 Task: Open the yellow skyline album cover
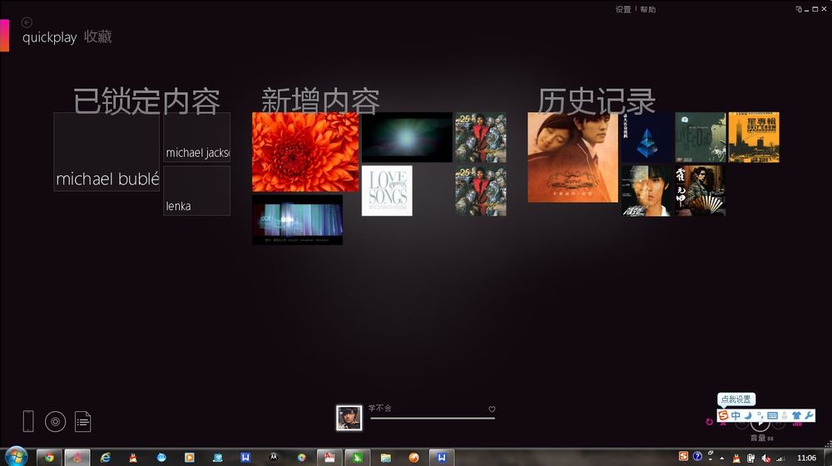click(754, 137)
